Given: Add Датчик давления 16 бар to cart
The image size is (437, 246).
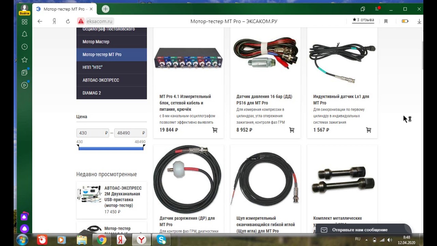Looking at the screenshot, I should 292,130.
